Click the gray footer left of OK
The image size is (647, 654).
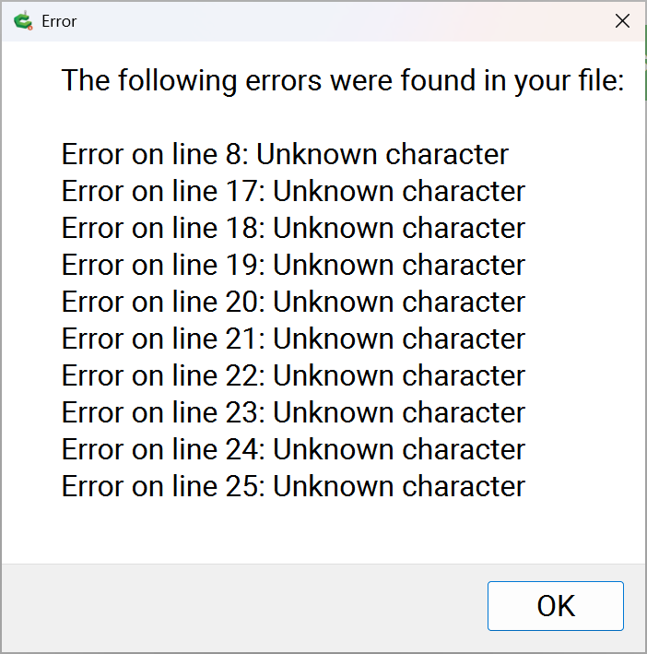240,606
